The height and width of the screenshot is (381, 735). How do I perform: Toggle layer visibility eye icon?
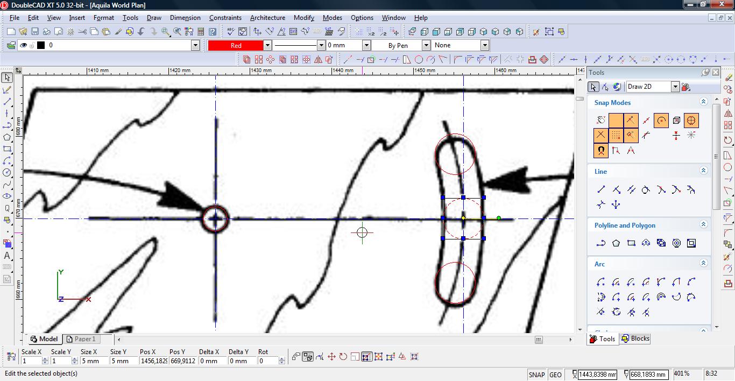[23, 46]
